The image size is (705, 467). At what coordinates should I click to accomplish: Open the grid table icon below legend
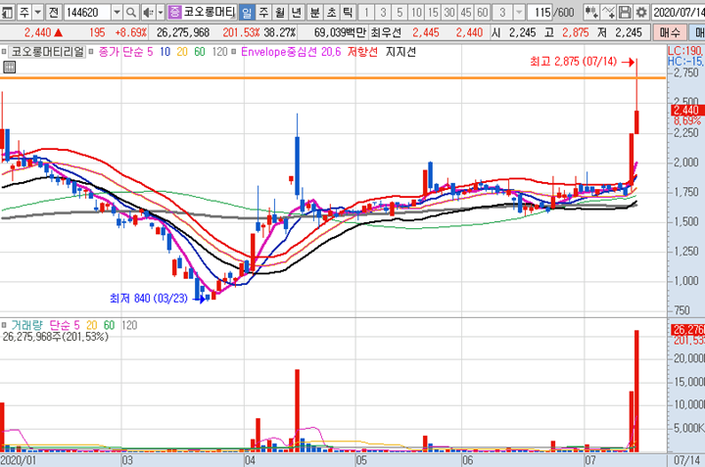[9, 67]
